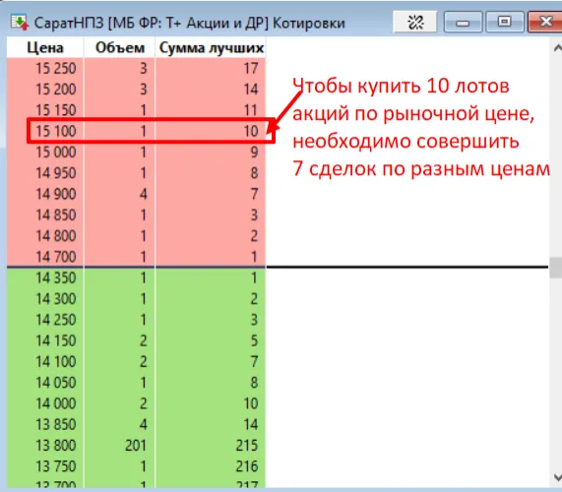This screenshot has height=492, width=562.
Task: Click the Объем column header
Action: pos(120,47)
